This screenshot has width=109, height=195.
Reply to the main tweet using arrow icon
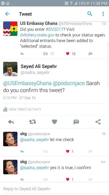tap(11, 122)
